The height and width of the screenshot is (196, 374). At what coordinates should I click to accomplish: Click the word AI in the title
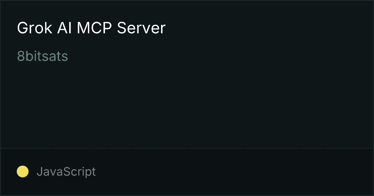point(64,28)
